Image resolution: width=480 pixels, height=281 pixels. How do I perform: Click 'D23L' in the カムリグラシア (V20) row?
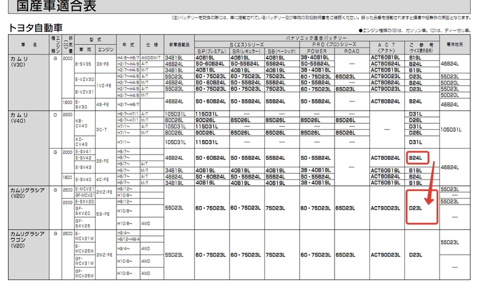(x=415, y=208)
